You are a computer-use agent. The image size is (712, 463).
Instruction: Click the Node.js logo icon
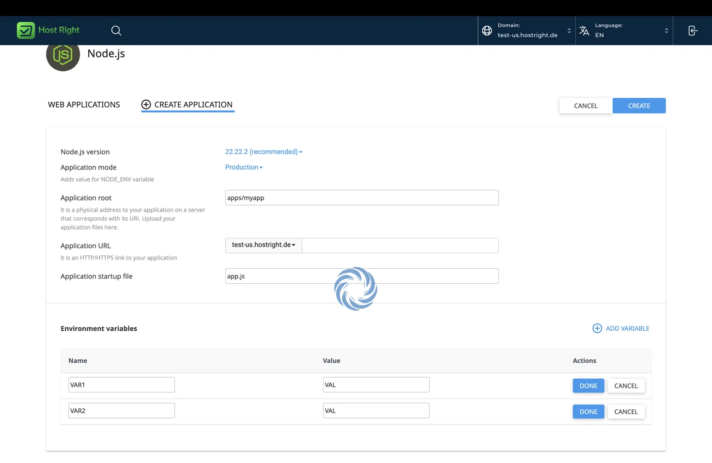[x=63, y=55]
